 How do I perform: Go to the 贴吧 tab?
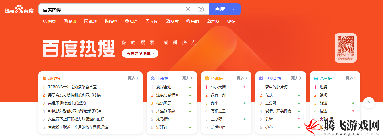coord(111,21)
